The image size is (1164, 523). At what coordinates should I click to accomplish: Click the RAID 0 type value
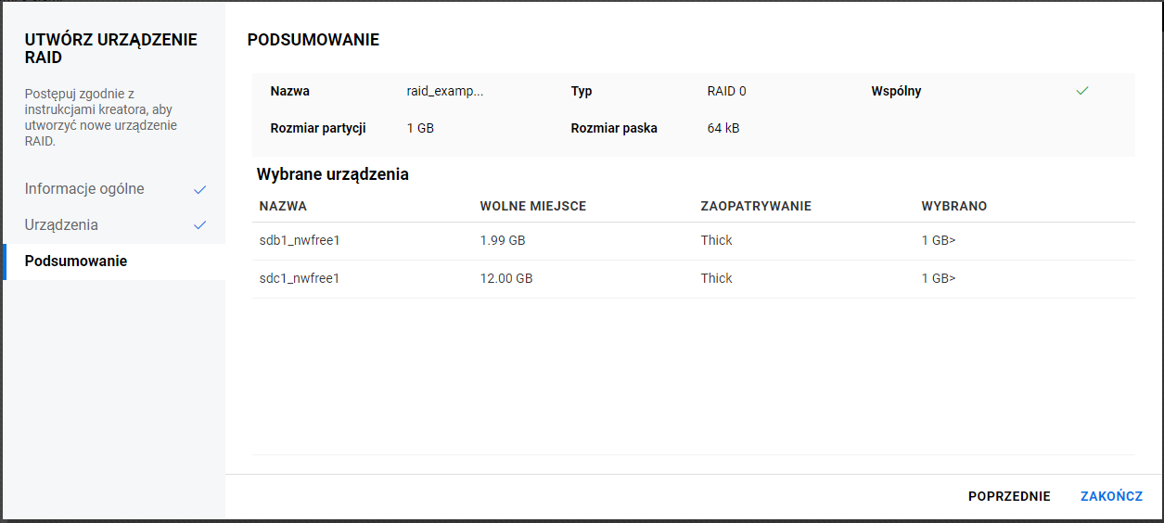[726, 92]
